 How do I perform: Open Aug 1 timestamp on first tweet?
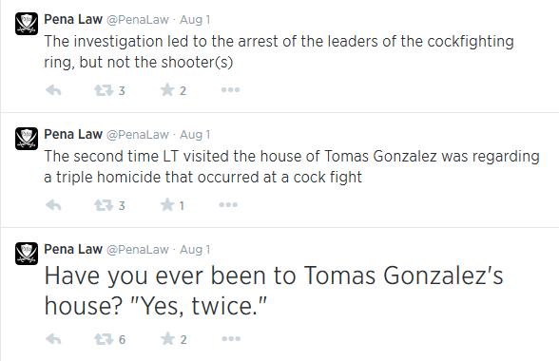(x=195, y=20)
